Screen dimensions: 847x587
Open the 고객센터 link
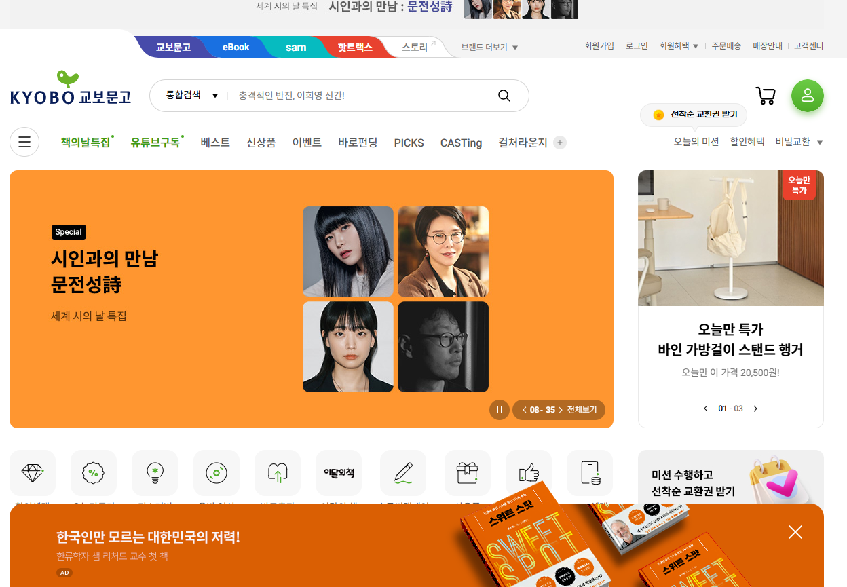point(808,46)
